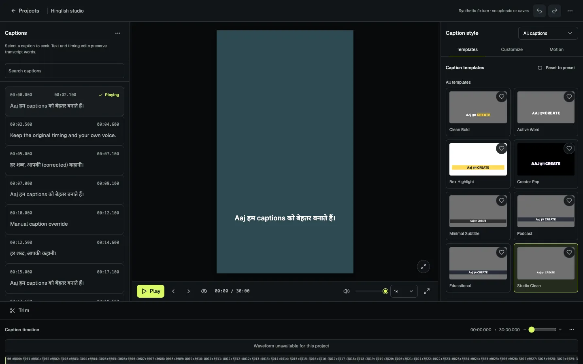Favorite the Educational template
This screenshot has height=364, width=583.
(502, 252)
